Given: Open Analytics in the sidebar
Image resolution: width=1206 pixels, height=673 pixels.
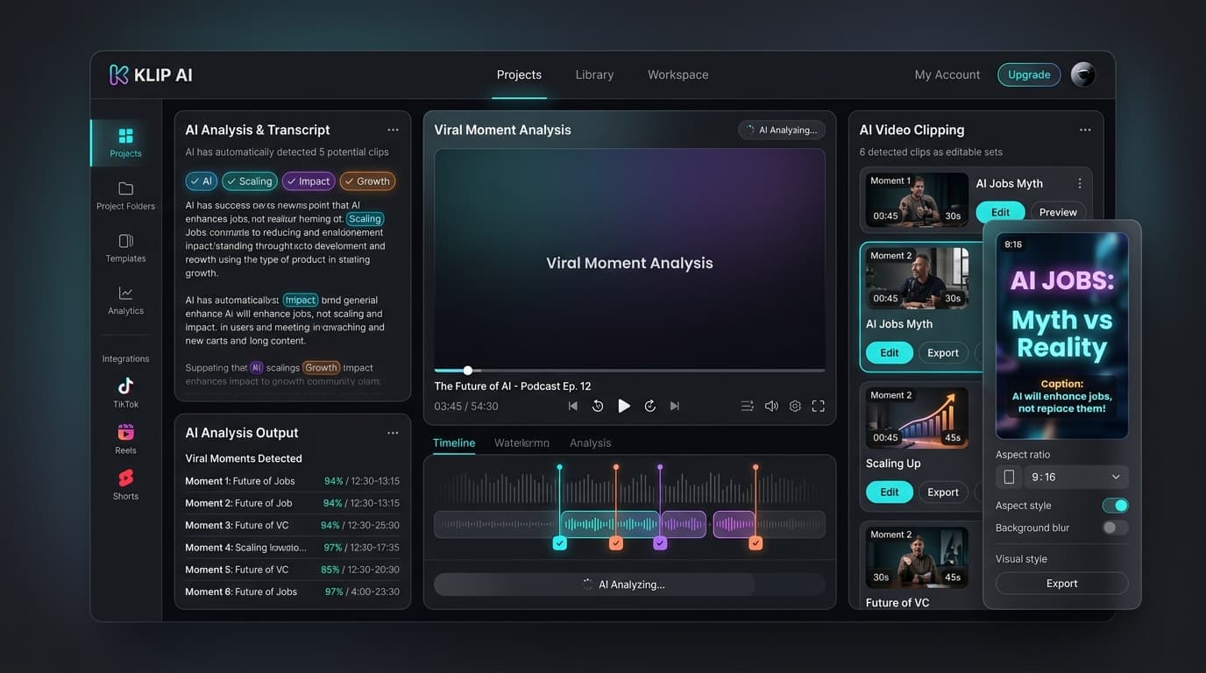Looking at the screenshot, I should (125, 300).
